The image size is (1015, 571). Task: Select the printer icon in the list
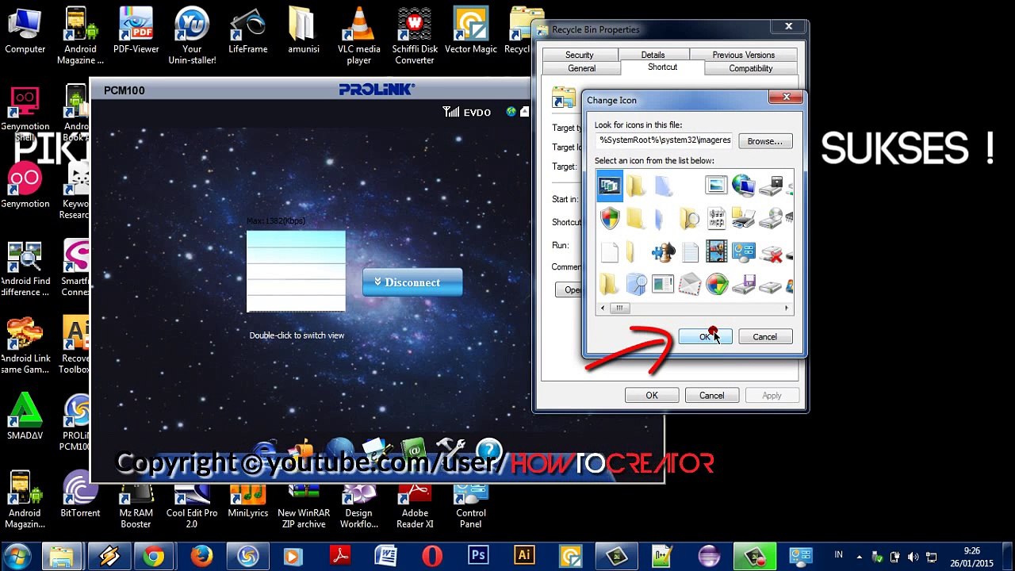pos(743,218)
